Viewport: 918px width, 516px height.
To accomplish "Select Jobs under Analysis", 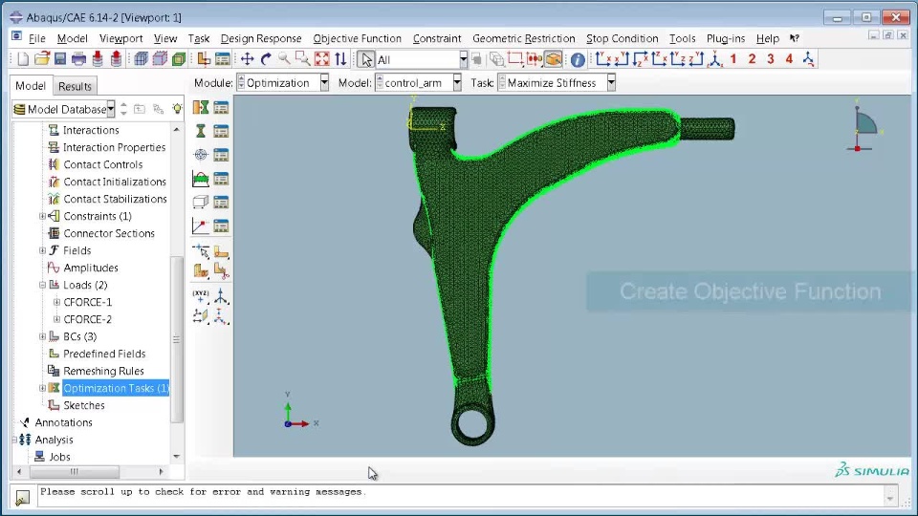I will point(59,457).
